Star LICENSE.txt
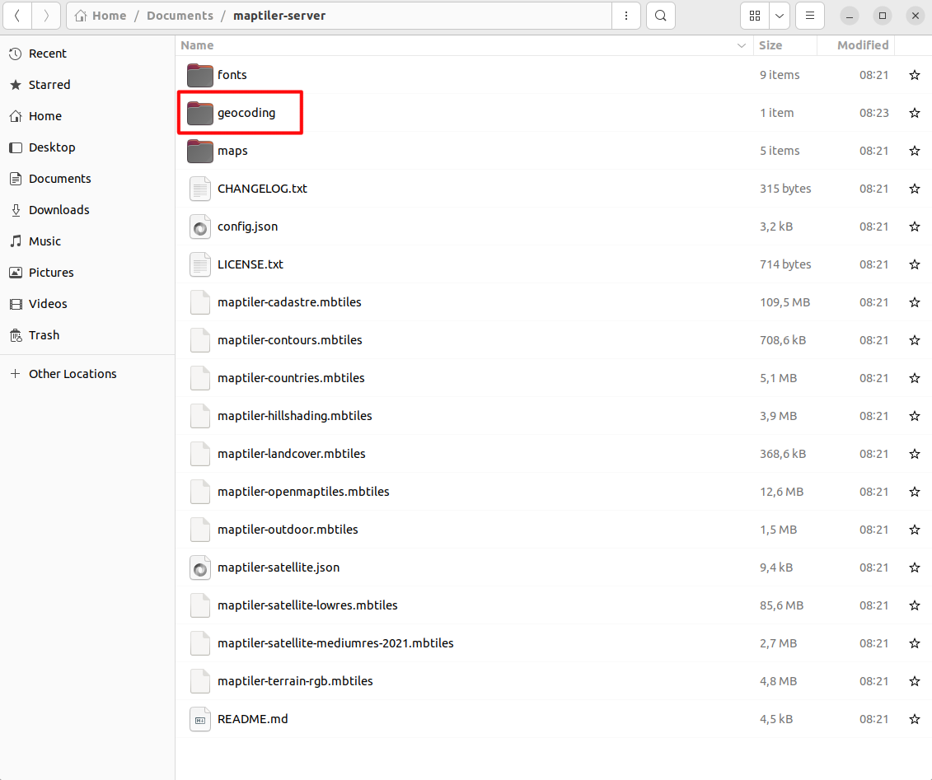Viewport: 932px width, 780px height. [914, 264]
